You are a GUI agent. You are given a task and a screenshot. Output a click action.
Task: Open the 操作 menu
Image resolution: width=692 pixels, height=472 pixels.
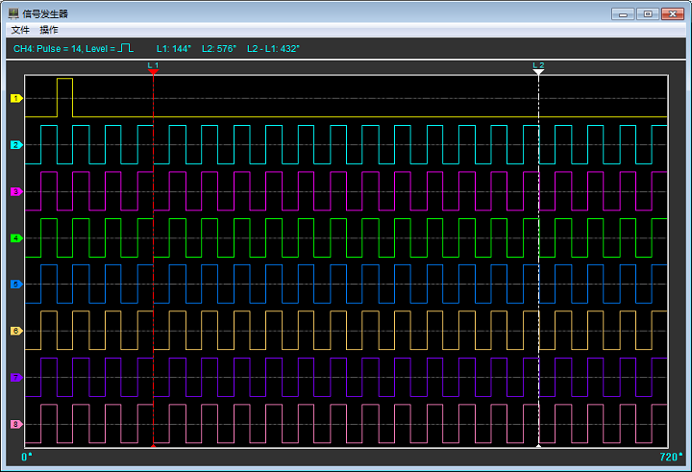coord(48,30)
